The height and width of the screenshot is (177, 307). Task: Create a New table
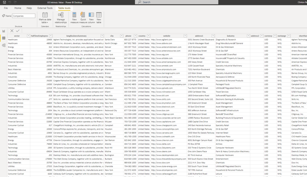pyautogui.click(x=99, y=18)
